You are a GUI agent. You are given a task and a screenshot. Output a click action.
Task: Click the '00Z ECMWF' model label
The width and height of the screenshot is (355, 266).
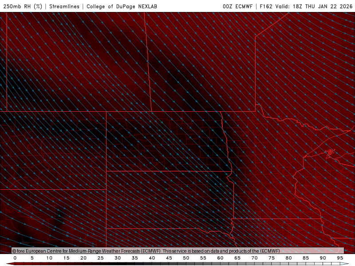click(x=237, y=6)
